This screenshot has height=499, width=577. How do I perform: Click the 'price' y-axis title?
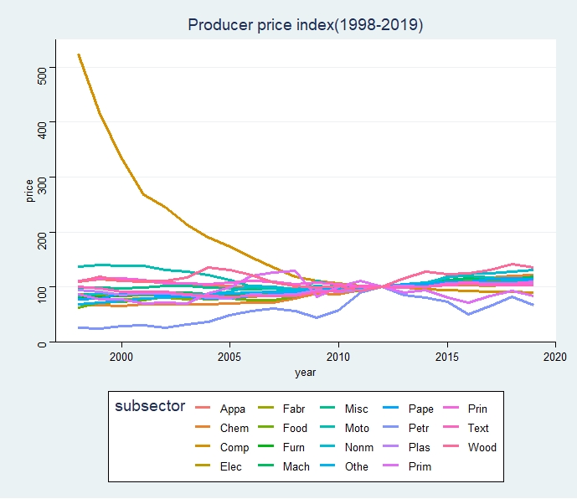click(x=29, y=191)
